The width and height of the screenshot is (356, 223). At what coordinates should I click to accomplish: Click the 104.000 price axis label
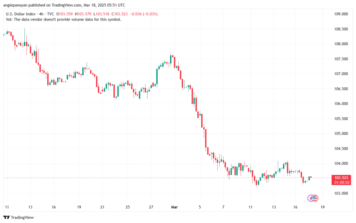pos(341,164)
